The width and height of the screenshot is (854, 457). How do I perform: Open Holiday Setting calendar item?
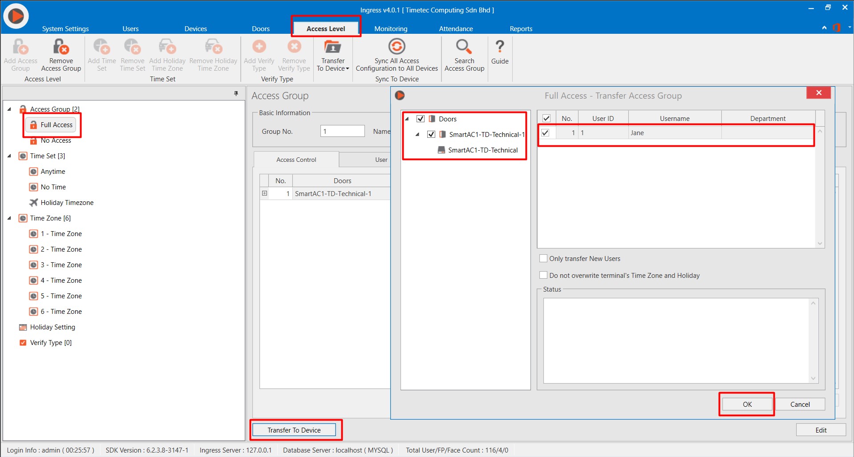pyautogui.click(x=47, y=327)
